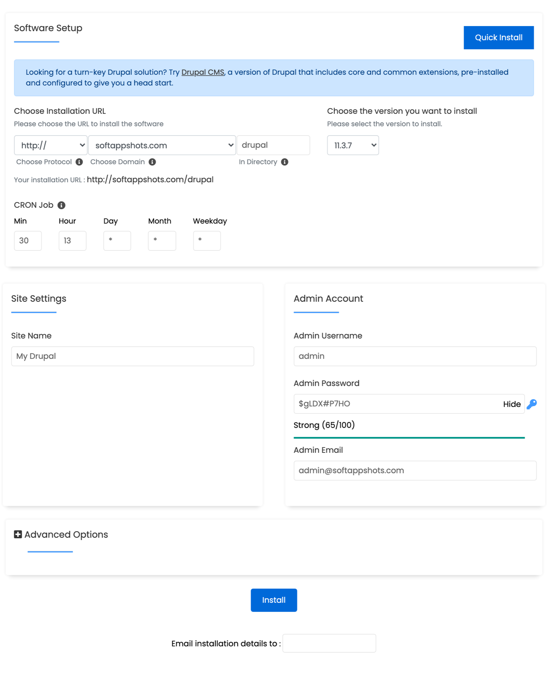The height and width of the screenshot is (686, 548).
Task: Click the CRON Job info icon
Action: [x=61, y=205]
